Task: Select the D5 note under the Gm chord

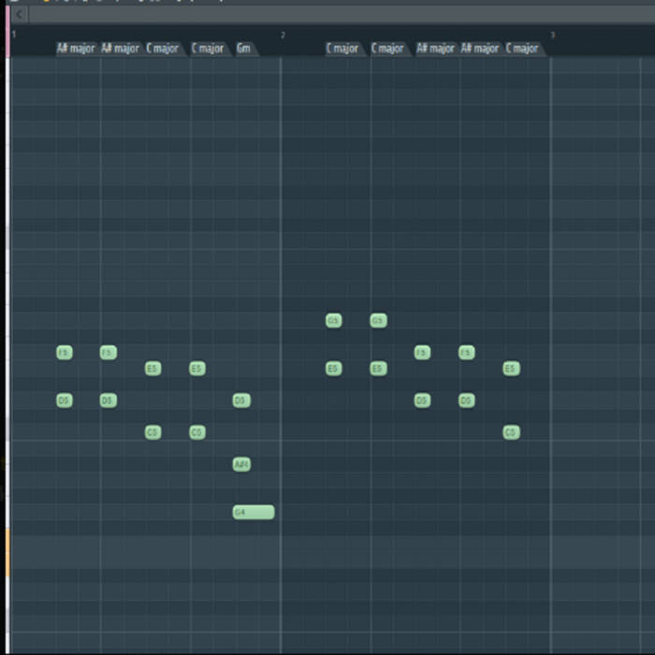Action: [x=241, y=400]
